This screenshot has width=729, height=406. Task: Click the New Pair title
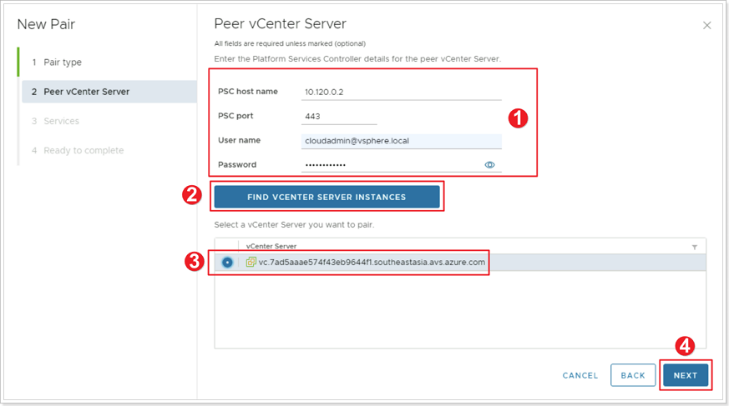tap(46, 24)
